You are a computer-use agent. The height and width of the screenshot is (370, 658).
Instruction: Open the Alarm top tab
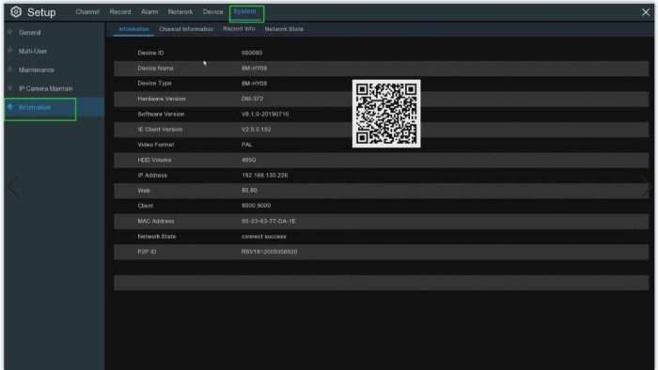tap(149, 11)
